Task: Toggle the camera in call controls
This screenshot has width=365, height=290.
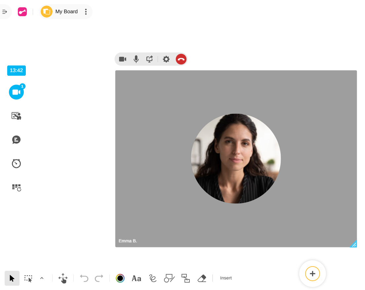Action: (x=123, y=59)
